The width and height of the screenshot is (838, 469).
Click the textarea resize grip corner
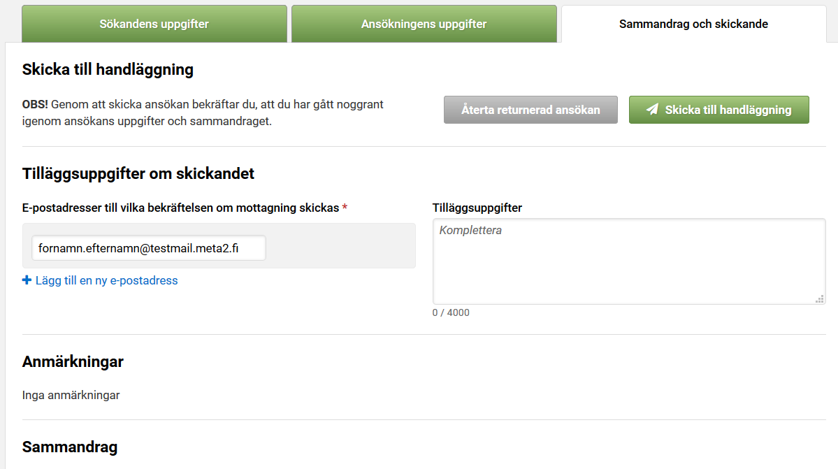click(819, 298)
